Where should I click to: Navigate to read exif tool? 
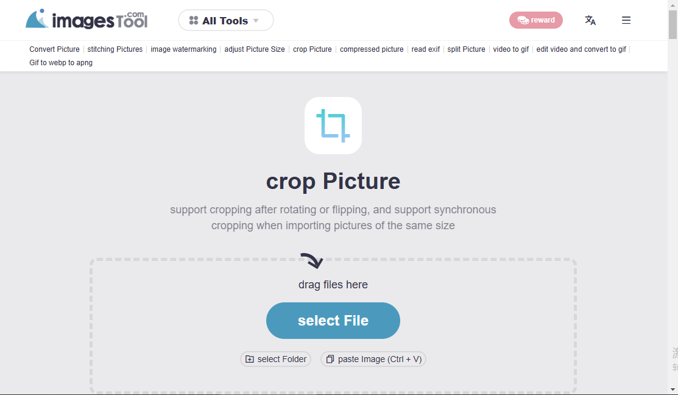coord(425,49)
